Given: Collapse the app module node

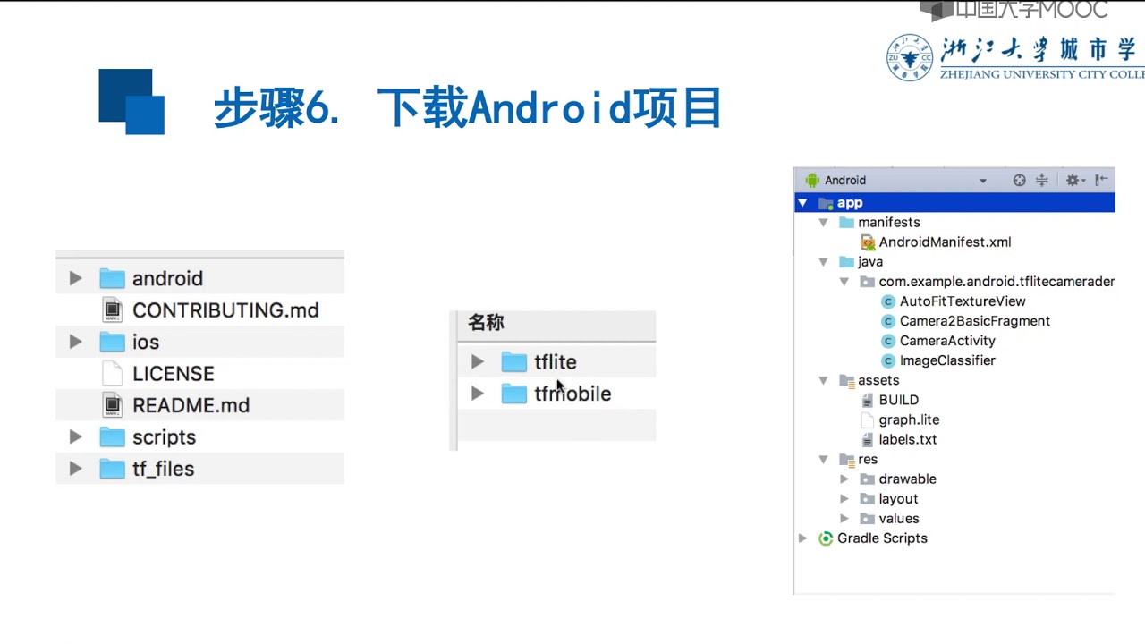Looking at the screenshot, I should point(802,203).
